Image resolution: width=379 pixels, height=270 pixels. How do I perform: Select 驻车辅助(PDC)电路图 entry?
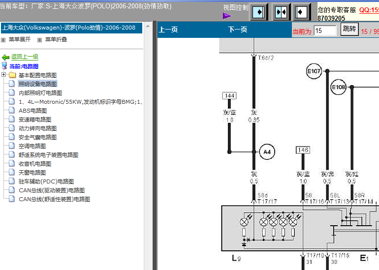(46, 181)
